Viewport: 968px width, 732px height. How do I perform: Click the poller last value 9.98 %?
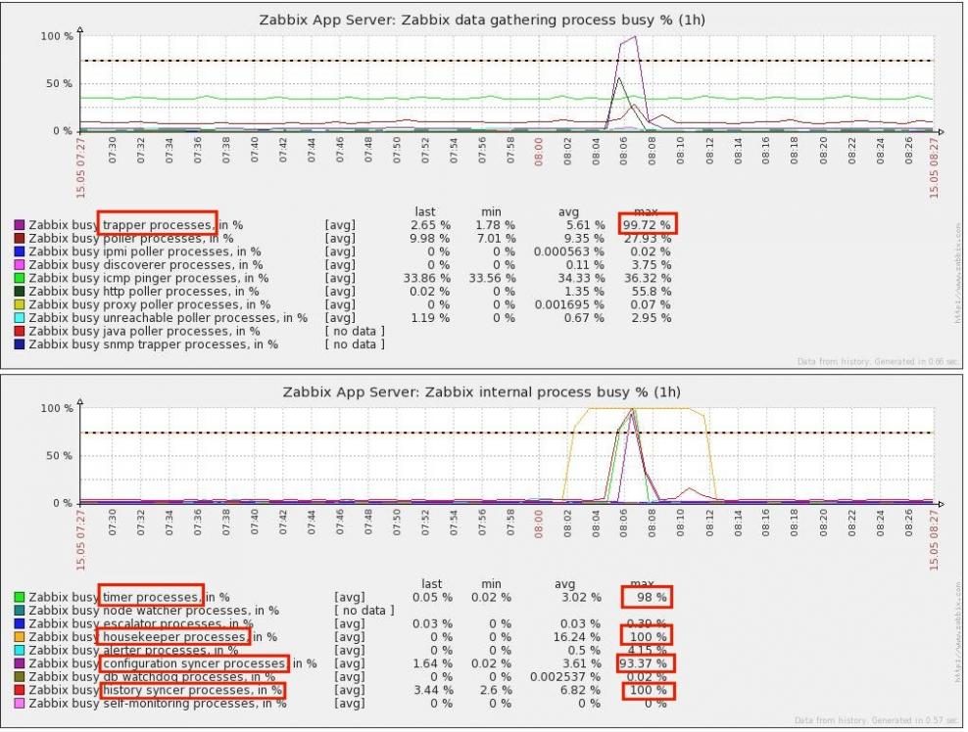[430, 239]
